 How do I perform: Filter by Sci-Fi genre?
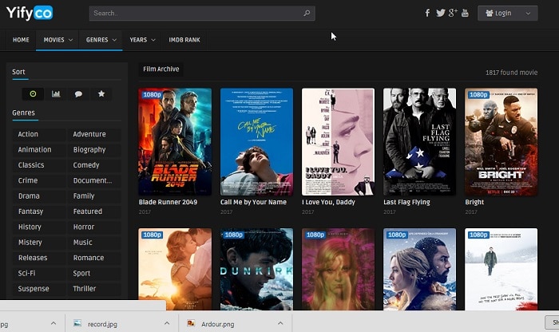tap(39, 273)
